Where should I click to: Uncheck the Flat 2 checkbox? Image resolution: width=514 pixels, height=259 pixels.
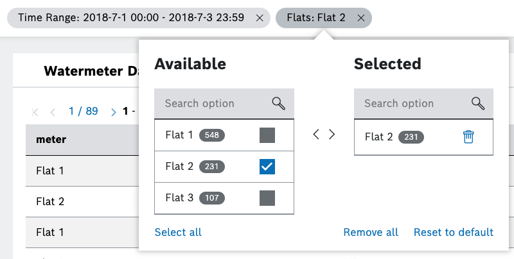(x=267, y=167)
